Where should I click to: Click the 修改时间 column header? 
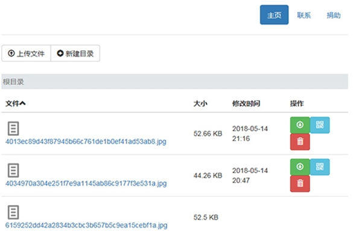tap(246, 103)
